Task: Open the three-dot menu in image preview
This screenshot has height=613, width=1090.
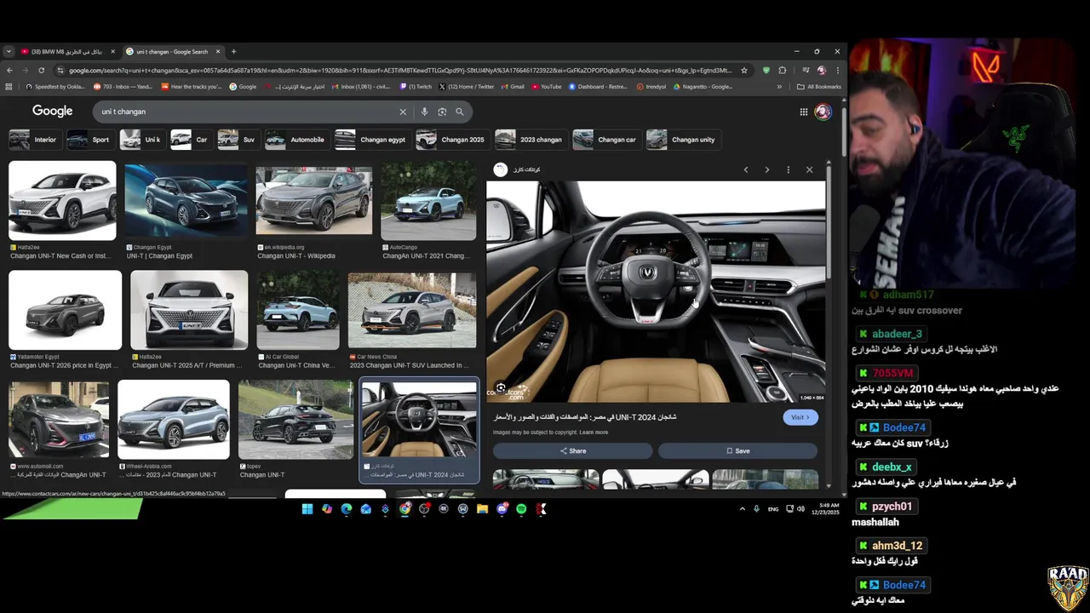Action: [x=788, y=169]
